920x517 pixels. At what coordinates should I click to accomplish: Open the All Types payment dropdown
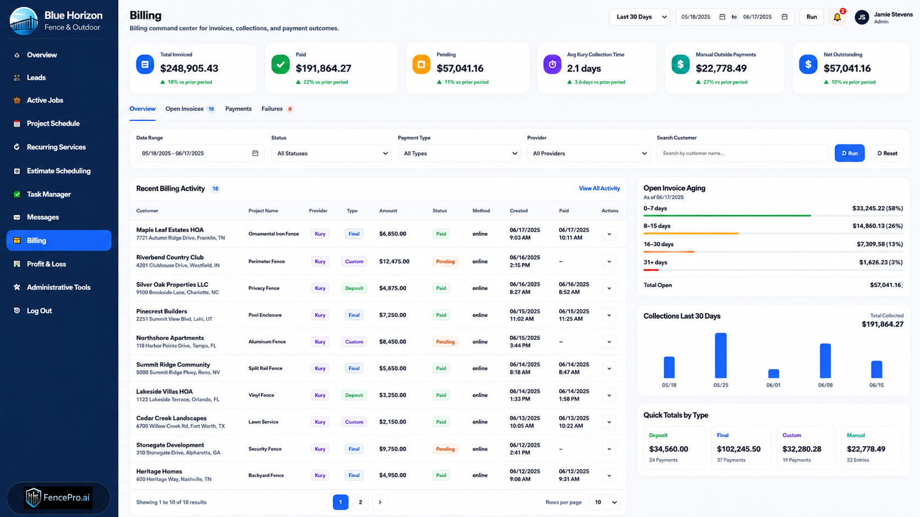click(x=459, y=153)
